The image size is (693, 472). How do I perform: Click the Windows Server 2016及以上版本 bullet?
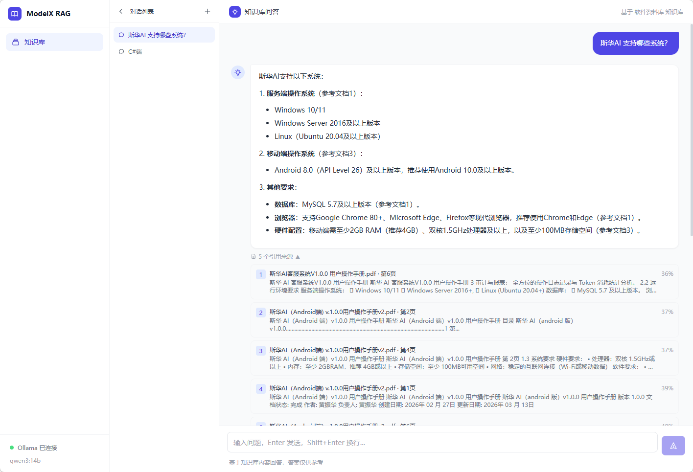pyautogui.click(x=327, y=123)
